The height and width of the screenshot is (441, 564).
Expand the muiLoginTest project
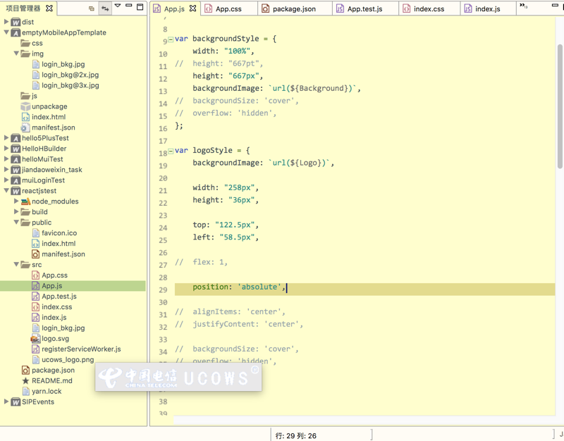(6, 180)
